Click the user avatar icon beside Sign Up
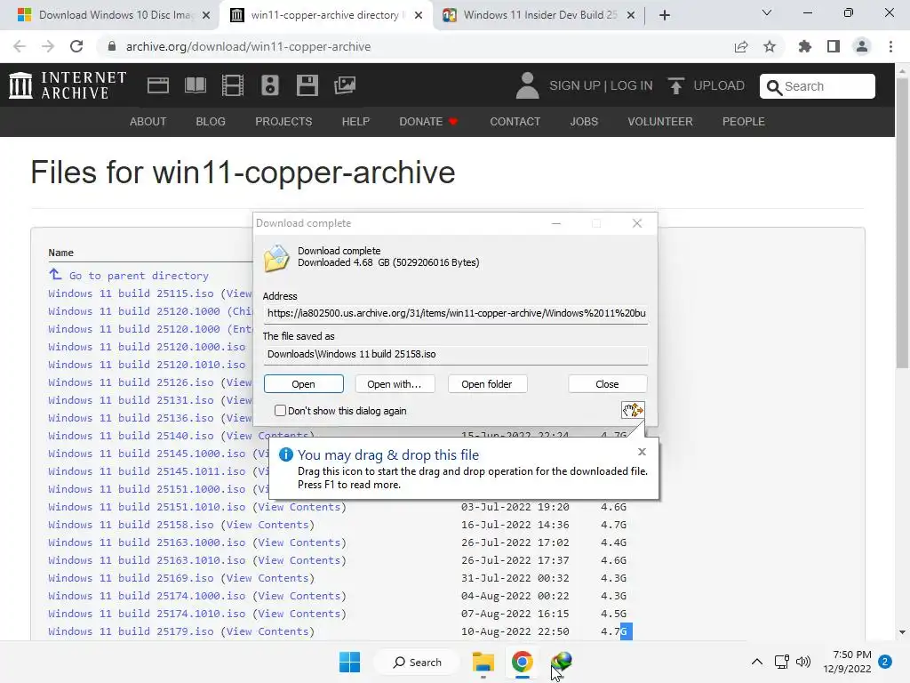The image size is (910, 683). [x=527, y=85]
